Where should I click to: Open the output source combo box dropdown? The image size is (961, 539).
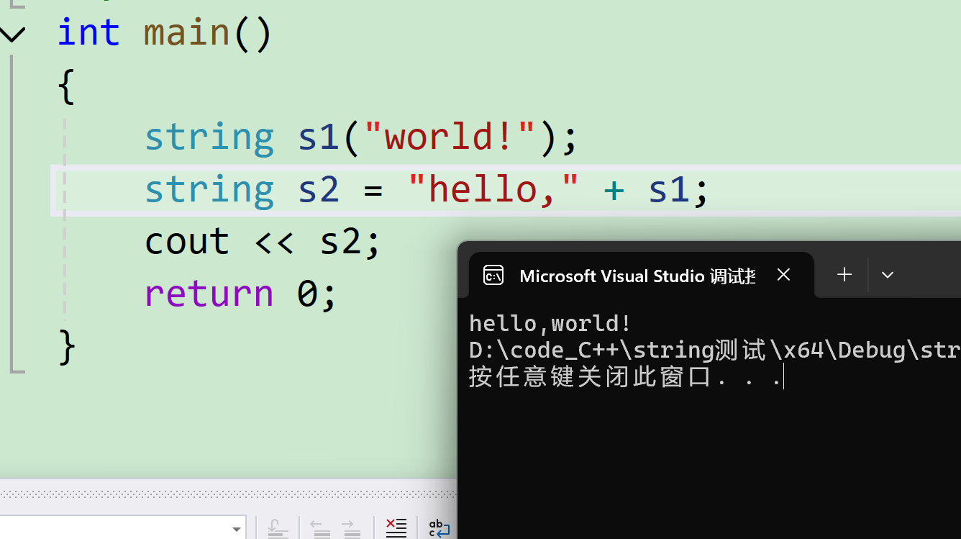pos(236,529)
